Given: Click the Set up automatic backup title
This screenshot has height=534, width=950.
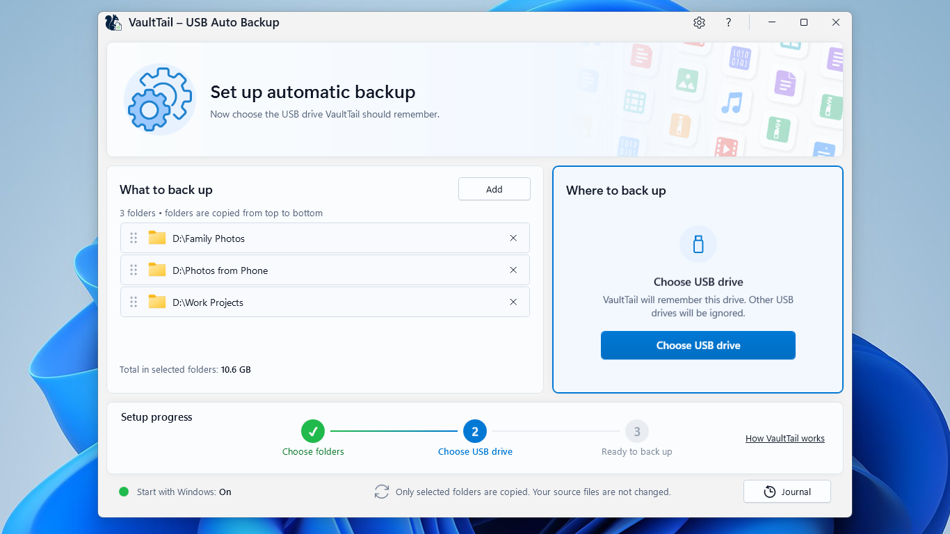Looking at the screenshot, I should pos(313,92).
